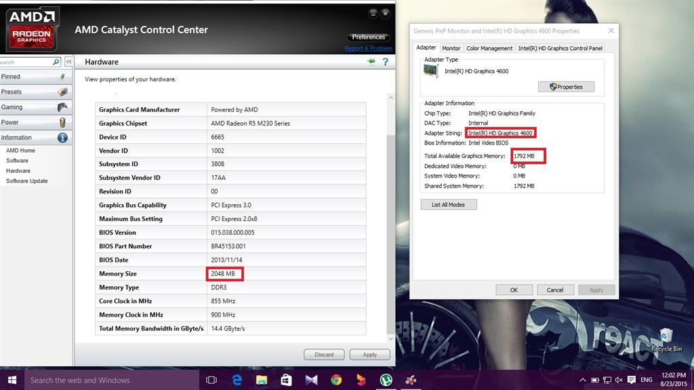Open Software Update page
Viewport: 694px width, 390px height.
(26, 181)
